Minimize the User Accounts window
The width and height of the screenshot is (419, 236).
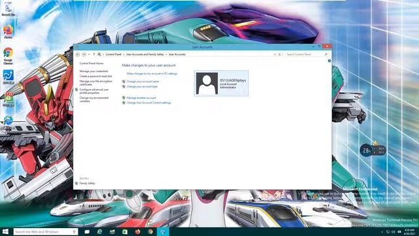coord(314,47)
